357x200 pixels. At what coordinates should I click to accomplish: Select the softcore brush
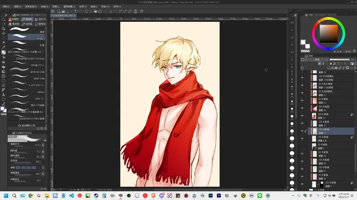(27, 90)
